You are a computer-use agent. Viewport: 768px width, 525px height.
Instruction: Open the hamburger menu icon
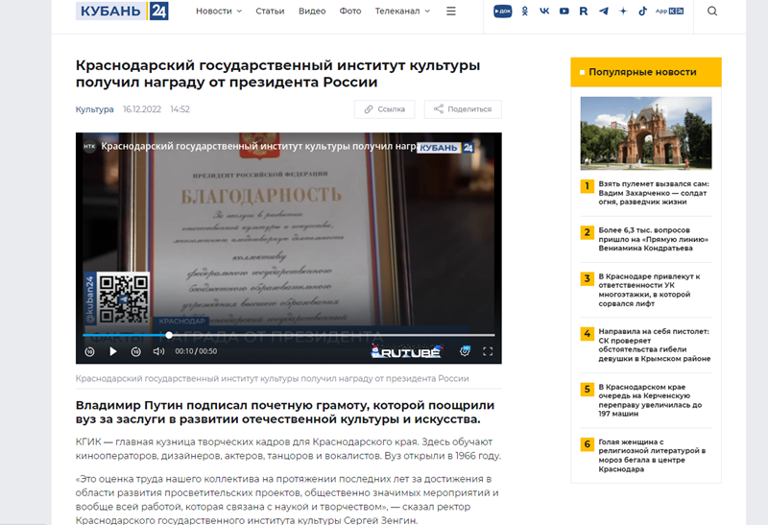coord(451,11)
